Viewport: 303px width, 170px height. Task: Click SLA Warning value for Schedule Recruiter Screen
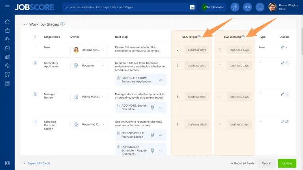click(x=222, y=124)
